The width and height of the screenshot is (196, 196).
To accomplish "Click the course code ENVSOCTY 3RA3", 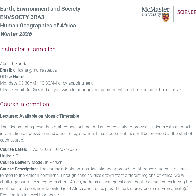I will [22, 17].
